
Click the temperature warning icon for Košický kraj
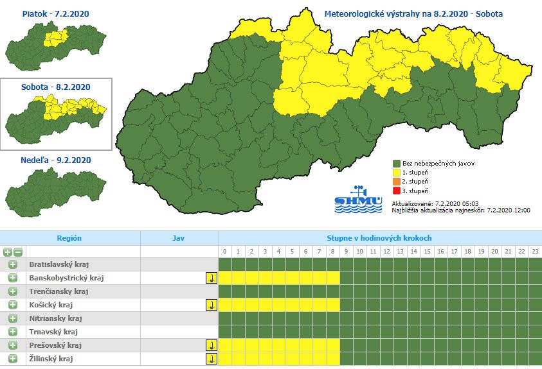coord(211,305)
